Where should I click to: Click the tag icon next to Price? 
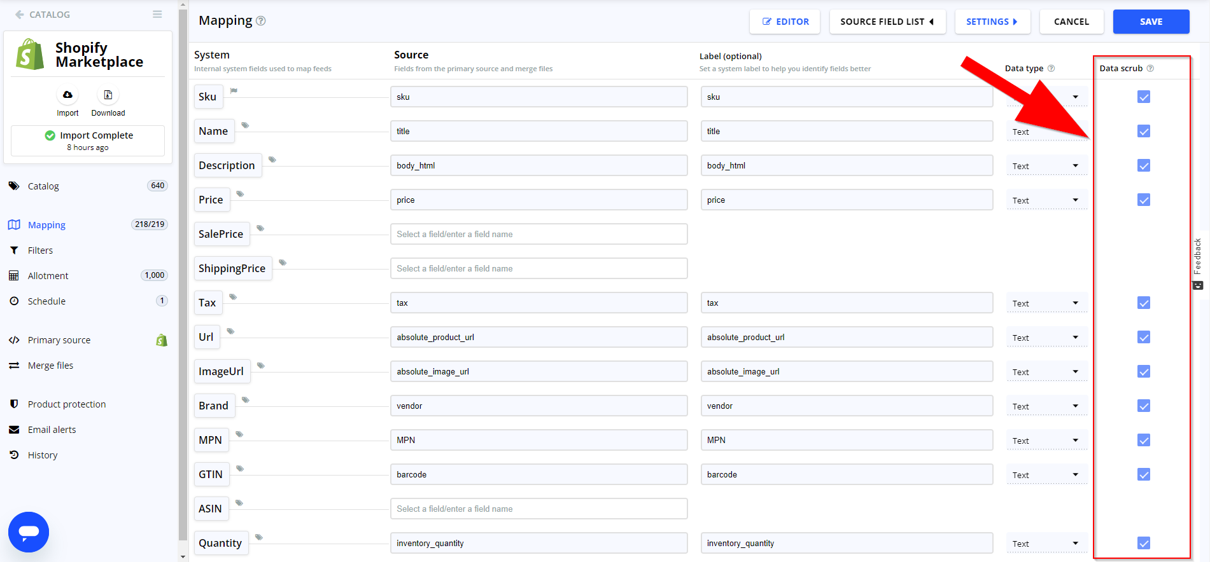tap(240, 194)
